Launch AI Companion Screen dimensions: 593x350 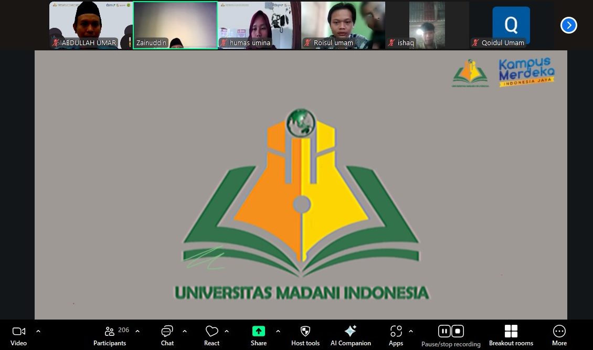(351, 336)
